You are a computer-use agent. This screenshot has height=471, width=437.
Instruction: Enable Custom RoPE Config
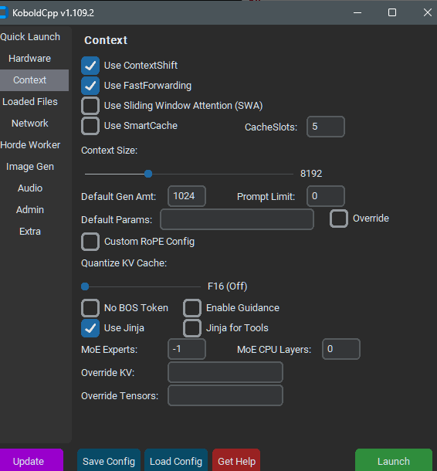(x=90, y=242)
